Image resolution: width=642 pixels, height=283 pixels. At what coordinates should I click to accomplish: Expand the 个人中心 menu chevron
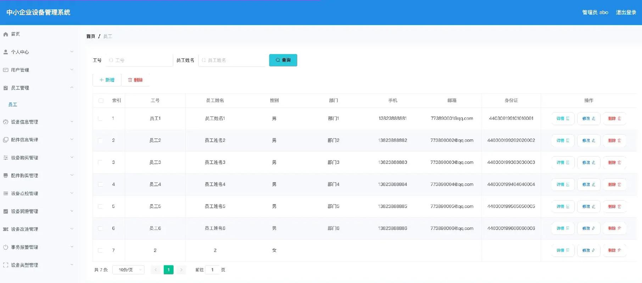pos(72,52)
